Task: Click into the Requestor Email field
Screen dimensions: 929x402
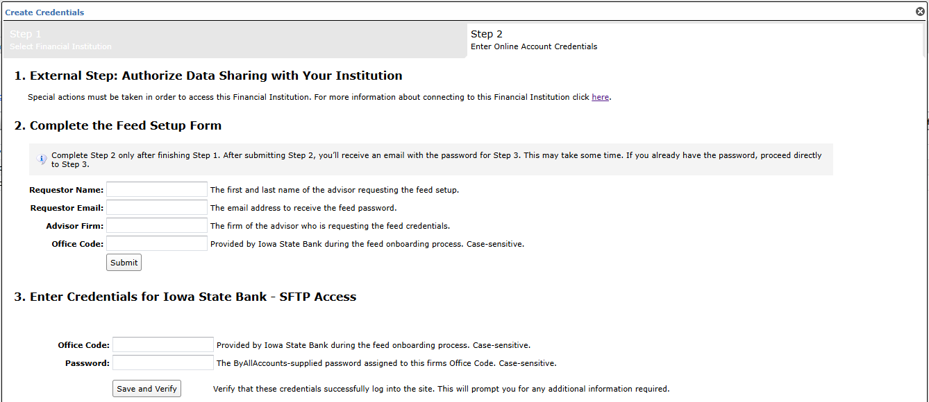Action: 157,207
